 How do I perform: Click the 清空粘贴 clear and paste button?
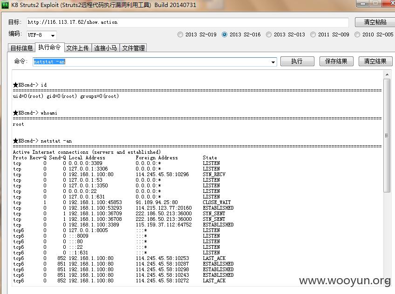point(375,22)
